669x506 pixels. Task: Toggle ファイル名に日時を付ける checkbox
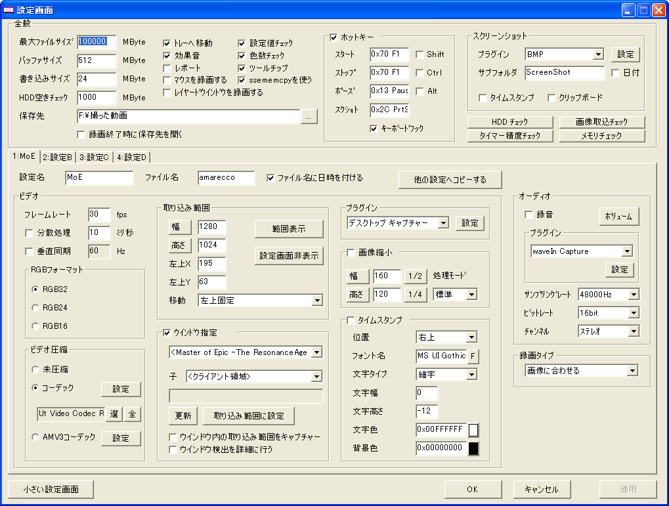270,178
